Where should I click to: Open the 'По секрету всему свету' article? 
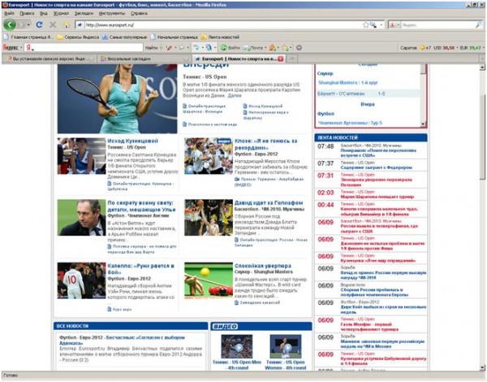tap(141, 206)
